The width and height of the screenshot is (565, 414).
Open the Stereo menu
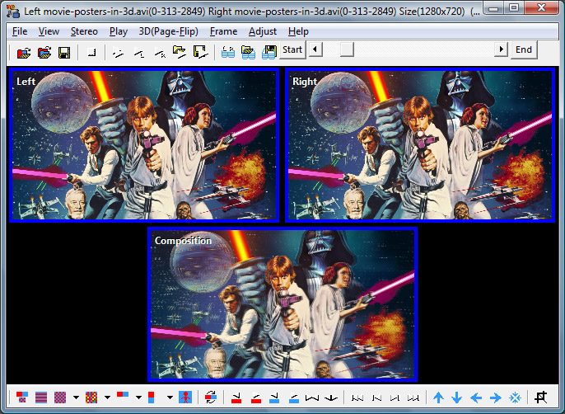pyautogui.click(x=84, y=31)
